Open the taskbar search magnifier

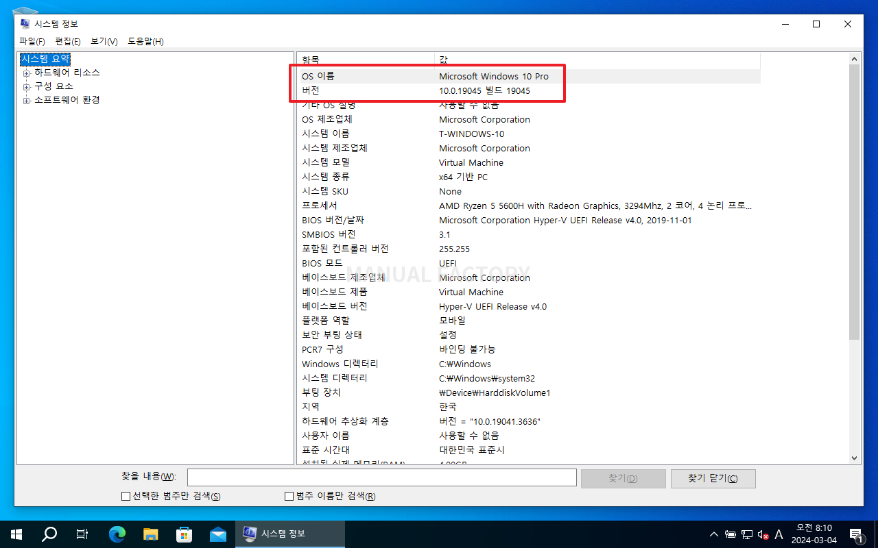click(49, 534)
